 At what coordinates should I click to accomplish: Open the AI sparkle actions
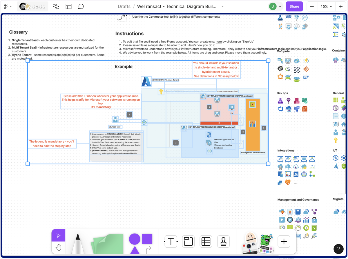[56, 6]
